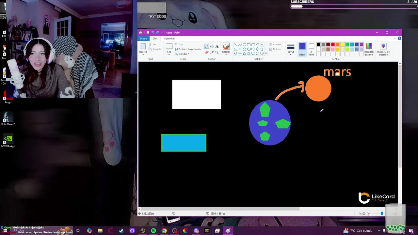Viewport: 418px width, 235px height.
Task: Choose the Curve shape in Şekiller
Action: coord(240,45)
